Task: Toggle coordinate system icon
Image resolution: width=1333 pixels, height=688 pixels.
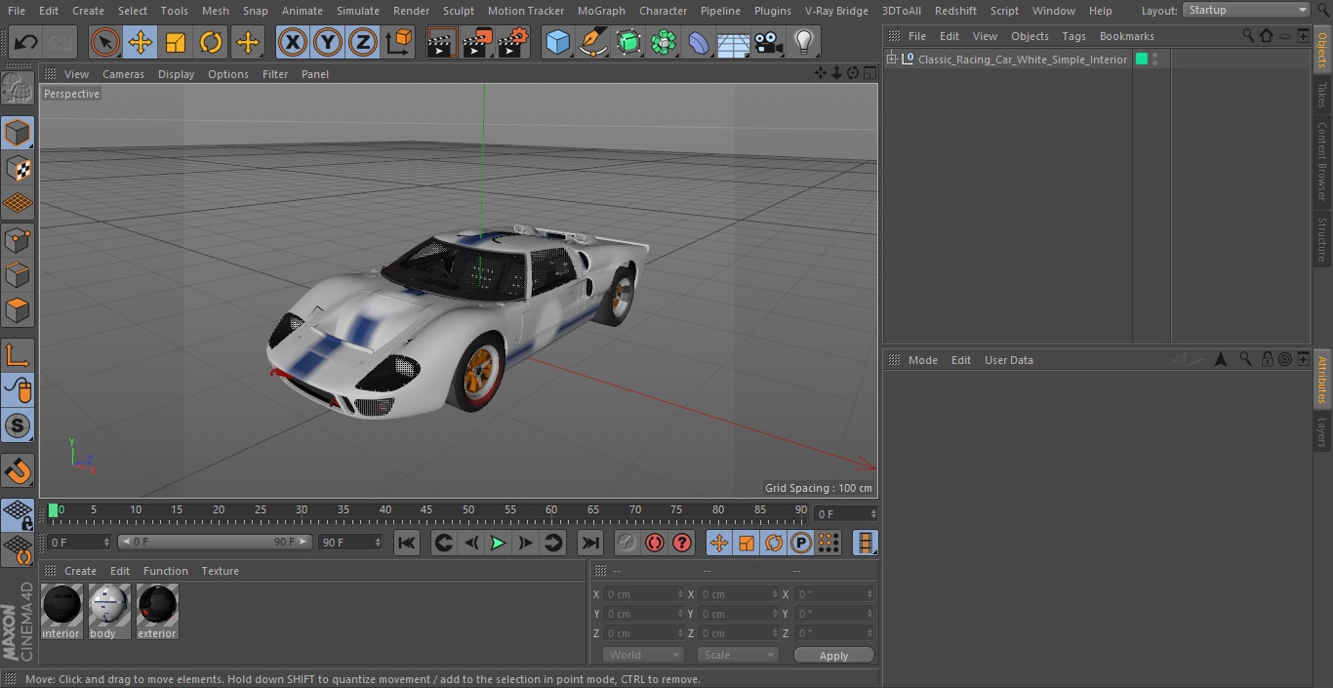Action: point(399,42)
